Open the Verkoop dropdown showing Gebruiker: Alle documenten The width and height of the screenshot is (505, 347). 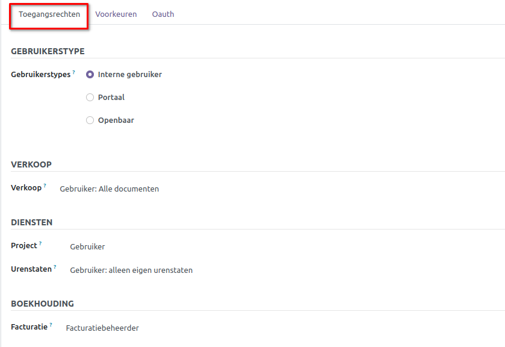[x=110, y=189]
